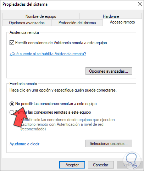The height and width of the screenshot is (171, 144).
Task: Click the greyed-out Aplicar button
Action: click(x=129, y=165)
